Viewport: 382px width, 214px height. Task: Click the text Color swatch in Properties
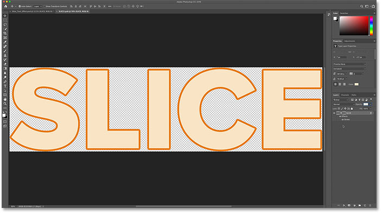pyautogui.click(x=356, y=84)
